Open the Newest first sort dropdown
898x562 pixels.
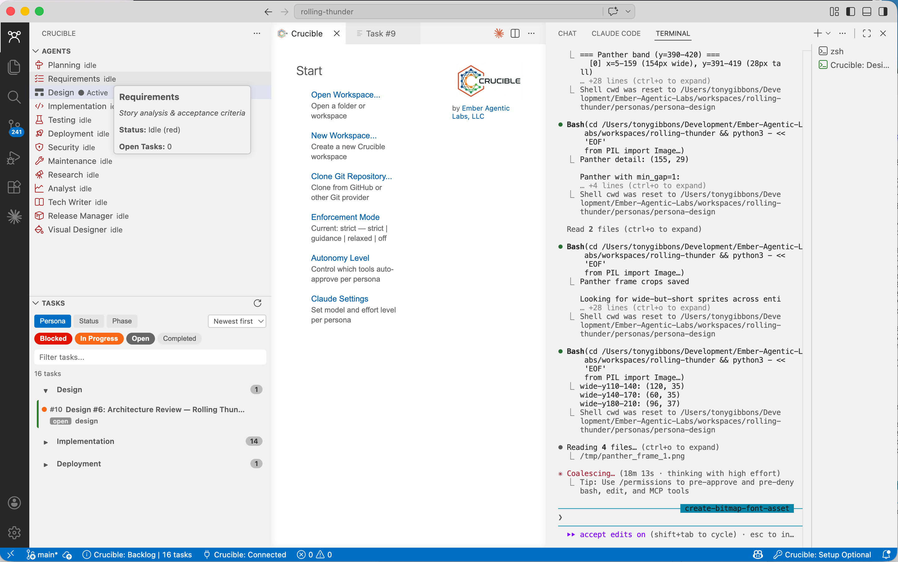click(237, 321)
